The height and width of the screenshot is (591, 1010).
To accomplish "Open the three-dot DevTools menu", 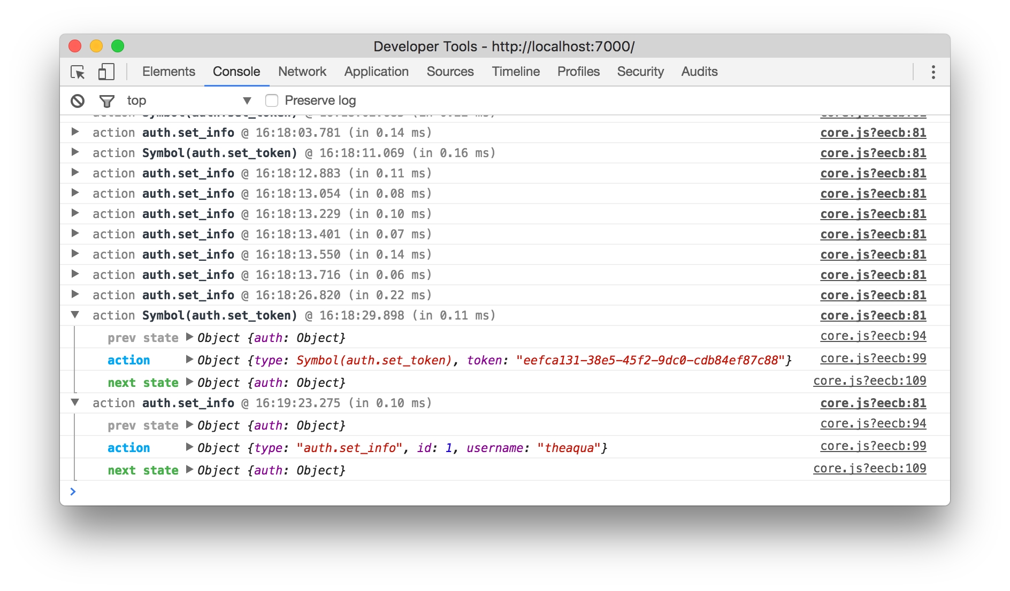I will point(933,72).
